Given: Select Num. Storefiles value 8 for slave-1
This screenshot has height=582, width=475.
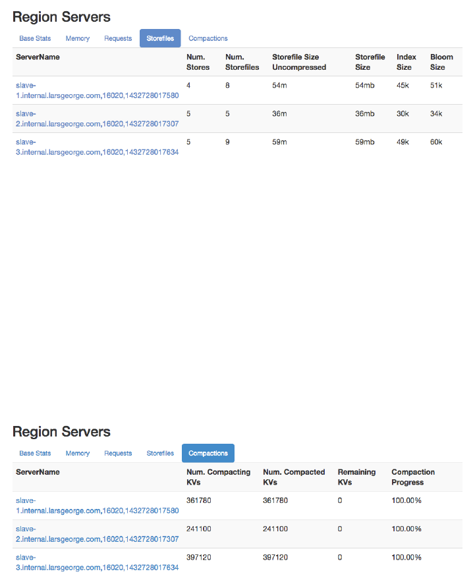Looking at the screenshot, I should pos(227,86).
